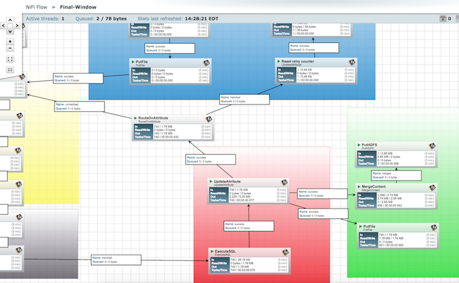Image resolution: width=459 pixels, height=283 pixels.
Task: Select the 'unmatched' connection label
Action: [79, 106]
